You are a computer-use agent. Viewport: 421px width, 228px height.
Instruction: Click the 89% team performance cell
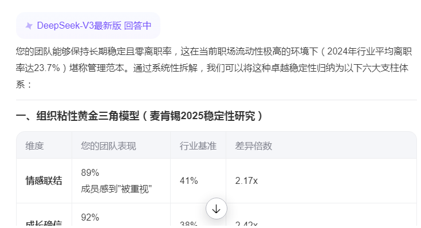point(90,172)
